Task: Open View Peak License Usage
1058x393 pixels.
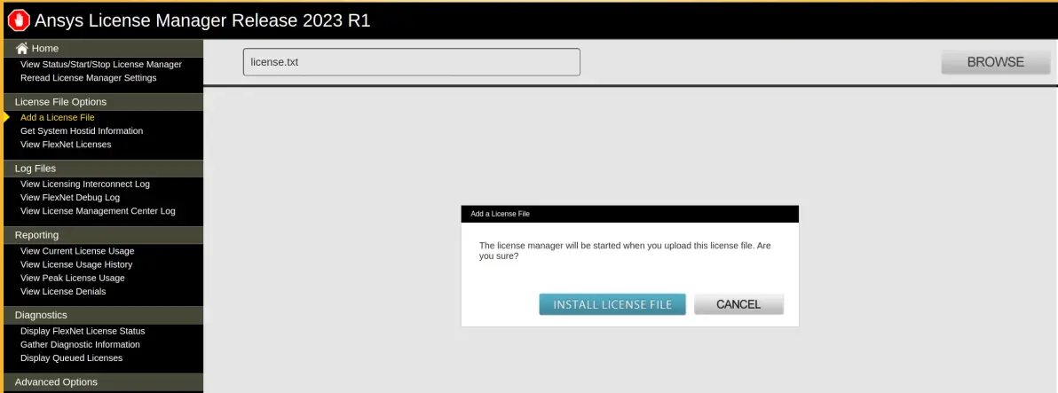Action: tap(73, 278)
